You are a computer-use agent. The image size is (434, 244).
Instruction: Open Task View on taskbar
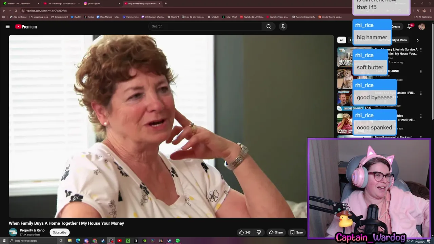(x=61, y=241)
